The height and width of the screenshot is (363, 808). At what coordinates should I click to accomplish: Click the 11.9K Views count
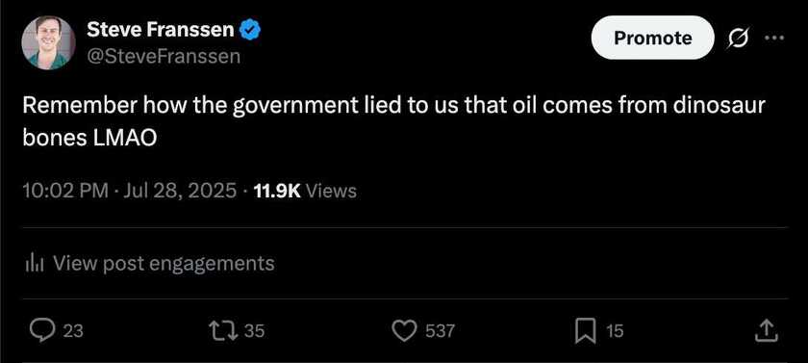[305, 191]
